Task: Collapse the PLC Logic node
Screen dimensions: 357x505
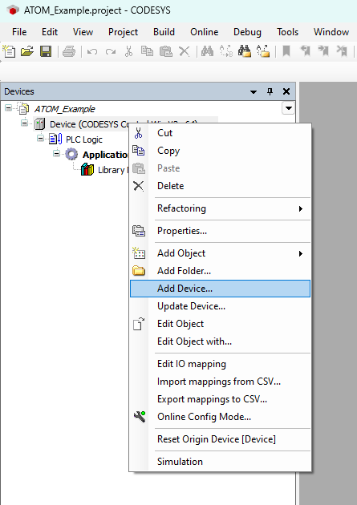Action: [40, 139]
